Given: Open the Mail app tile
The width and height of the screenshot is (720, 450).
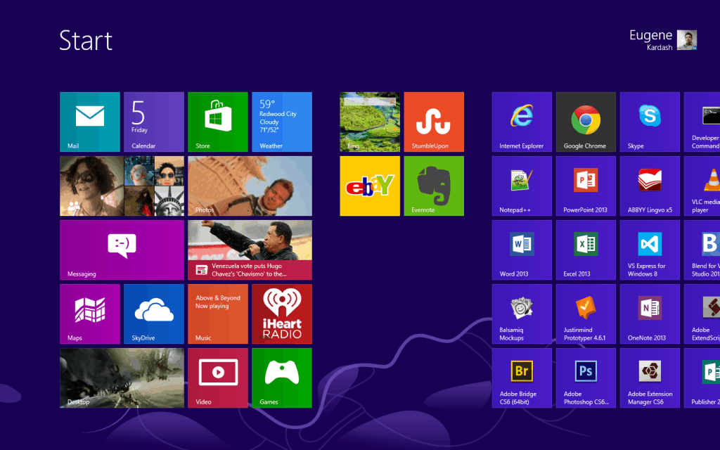Looking at the screenshot, I should point(89,122).
